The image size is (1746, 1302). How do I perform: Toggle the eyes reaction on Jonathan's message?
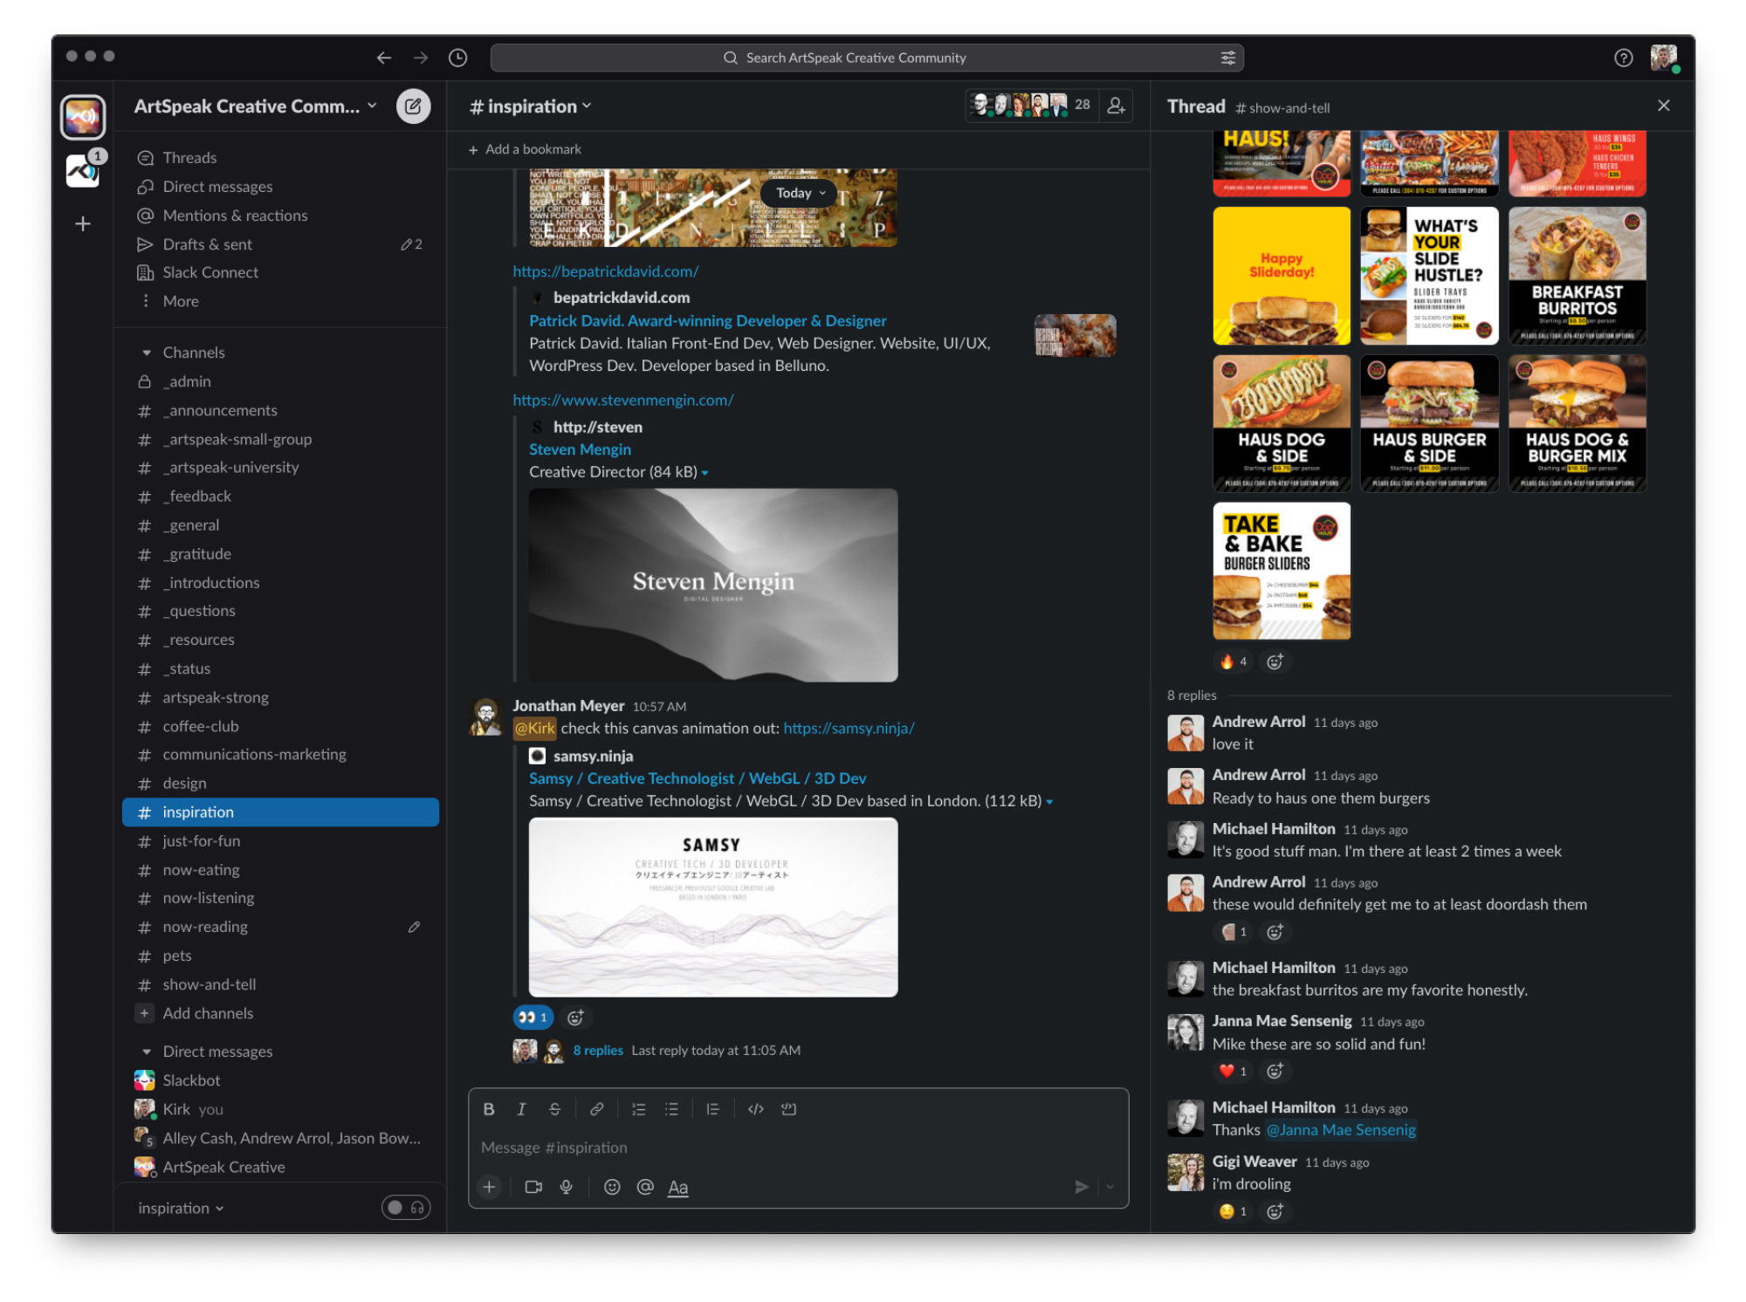pos(533,1018)
